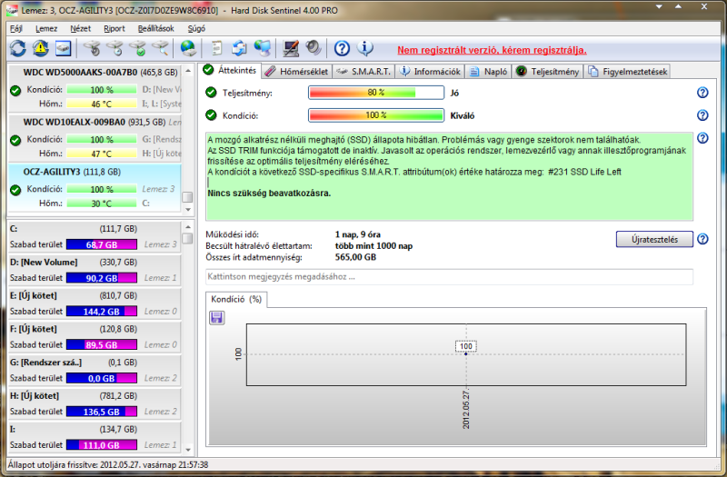Click status bar text Állapot utoljára frissítve
The width and height of the screenshot is (727, 477).
[108, 464]
